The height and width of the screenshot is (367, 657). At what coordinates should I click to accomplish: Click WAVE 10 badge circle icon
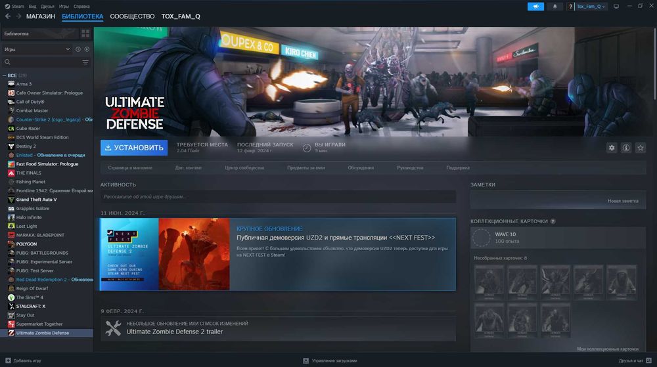(481, 237)
